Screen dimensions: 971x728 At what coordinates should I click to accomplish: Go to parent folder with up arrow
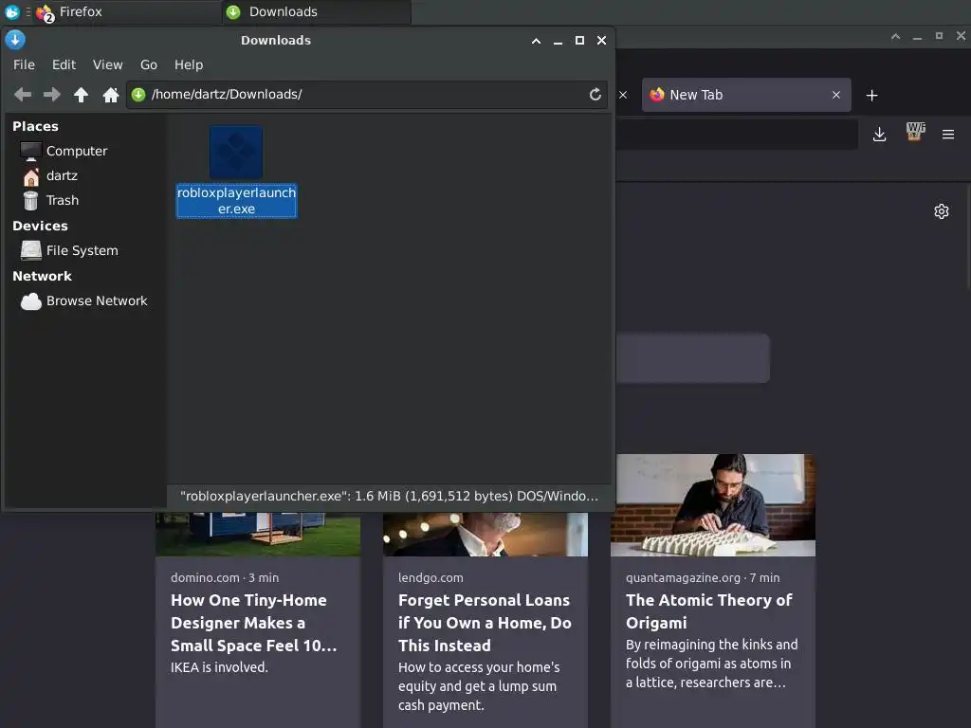click(x=82, y=94)
